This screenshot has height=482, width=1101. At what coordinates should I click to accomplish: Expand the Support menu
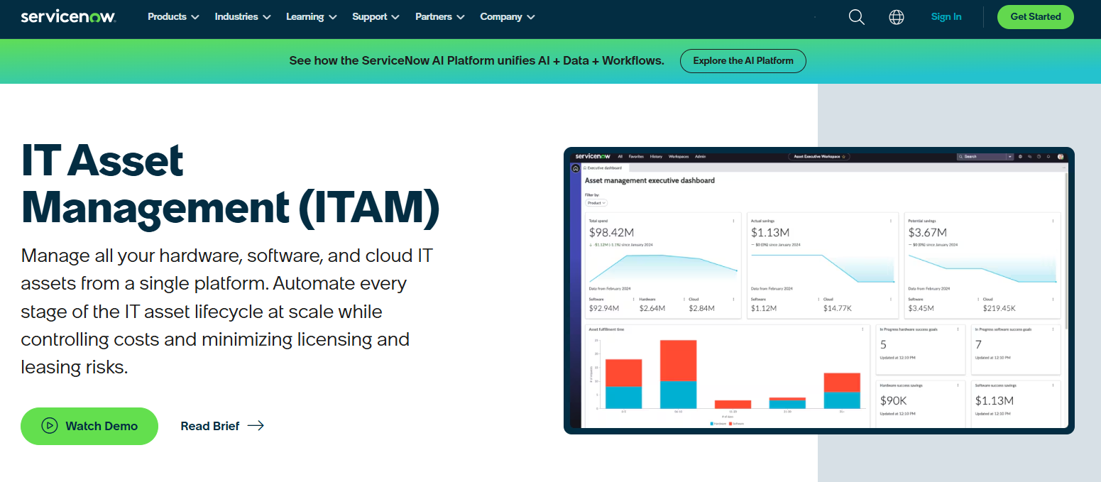point(376,16)
